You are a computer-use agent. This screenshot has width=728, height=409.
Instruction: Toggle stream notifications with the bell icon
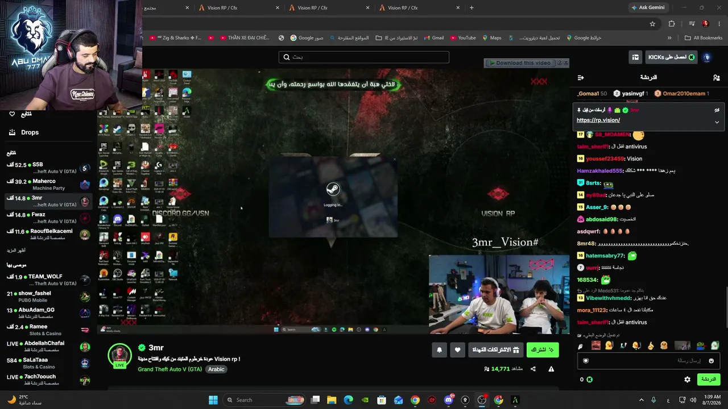[439, 350]
